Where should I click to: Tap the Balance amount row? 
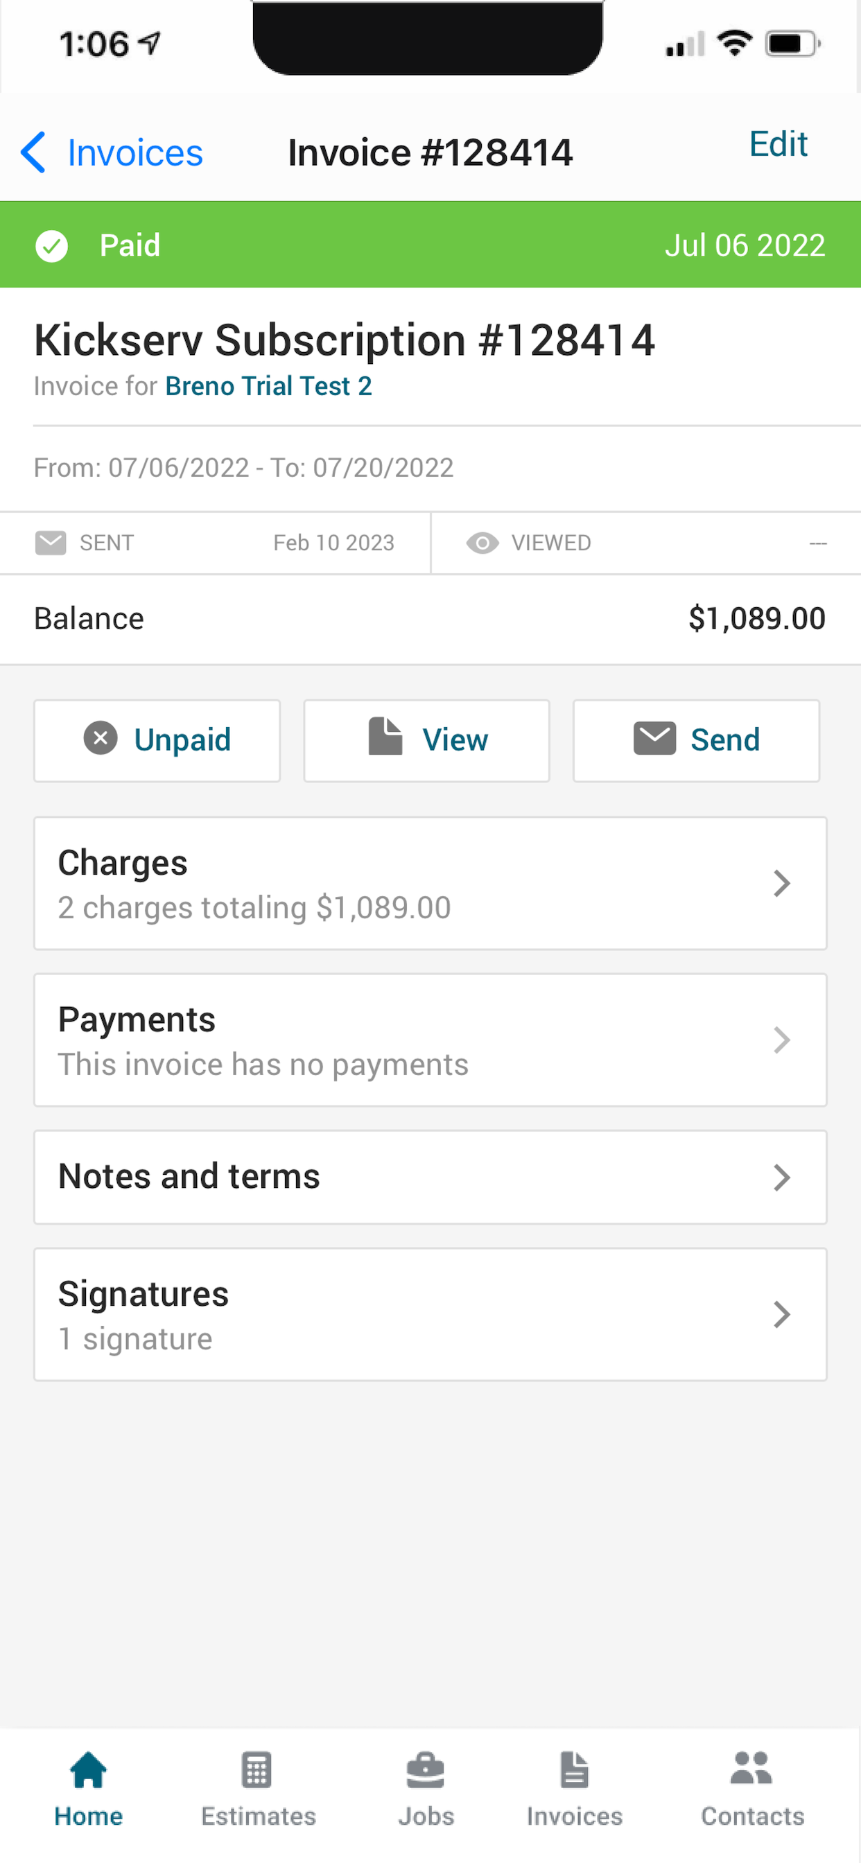(430, 619)
